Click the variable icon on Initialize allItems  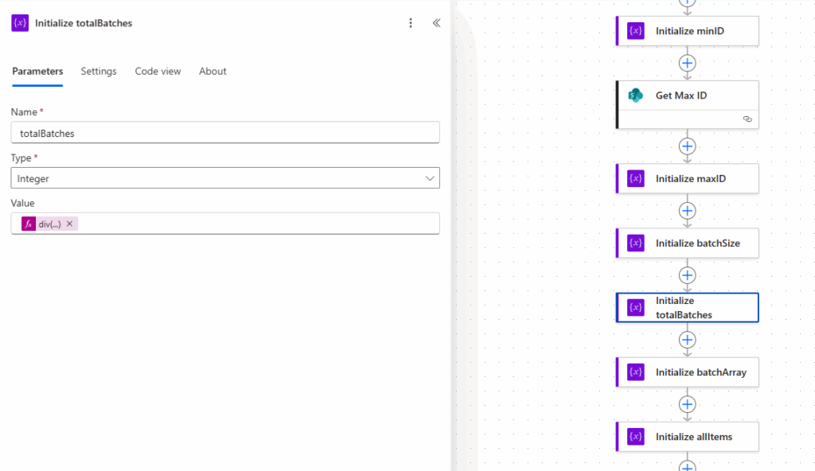(636, 437)
